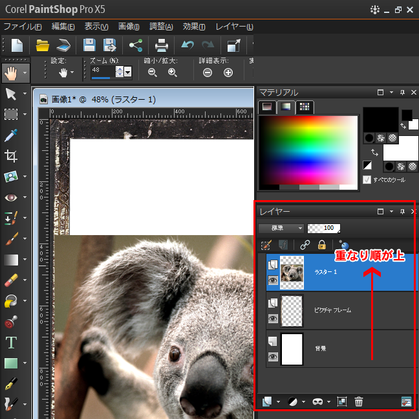The height and width of the screenshot is (419, 419).
Task: Select the rectangular Selection tool
Action: click(x=11, y=114)
